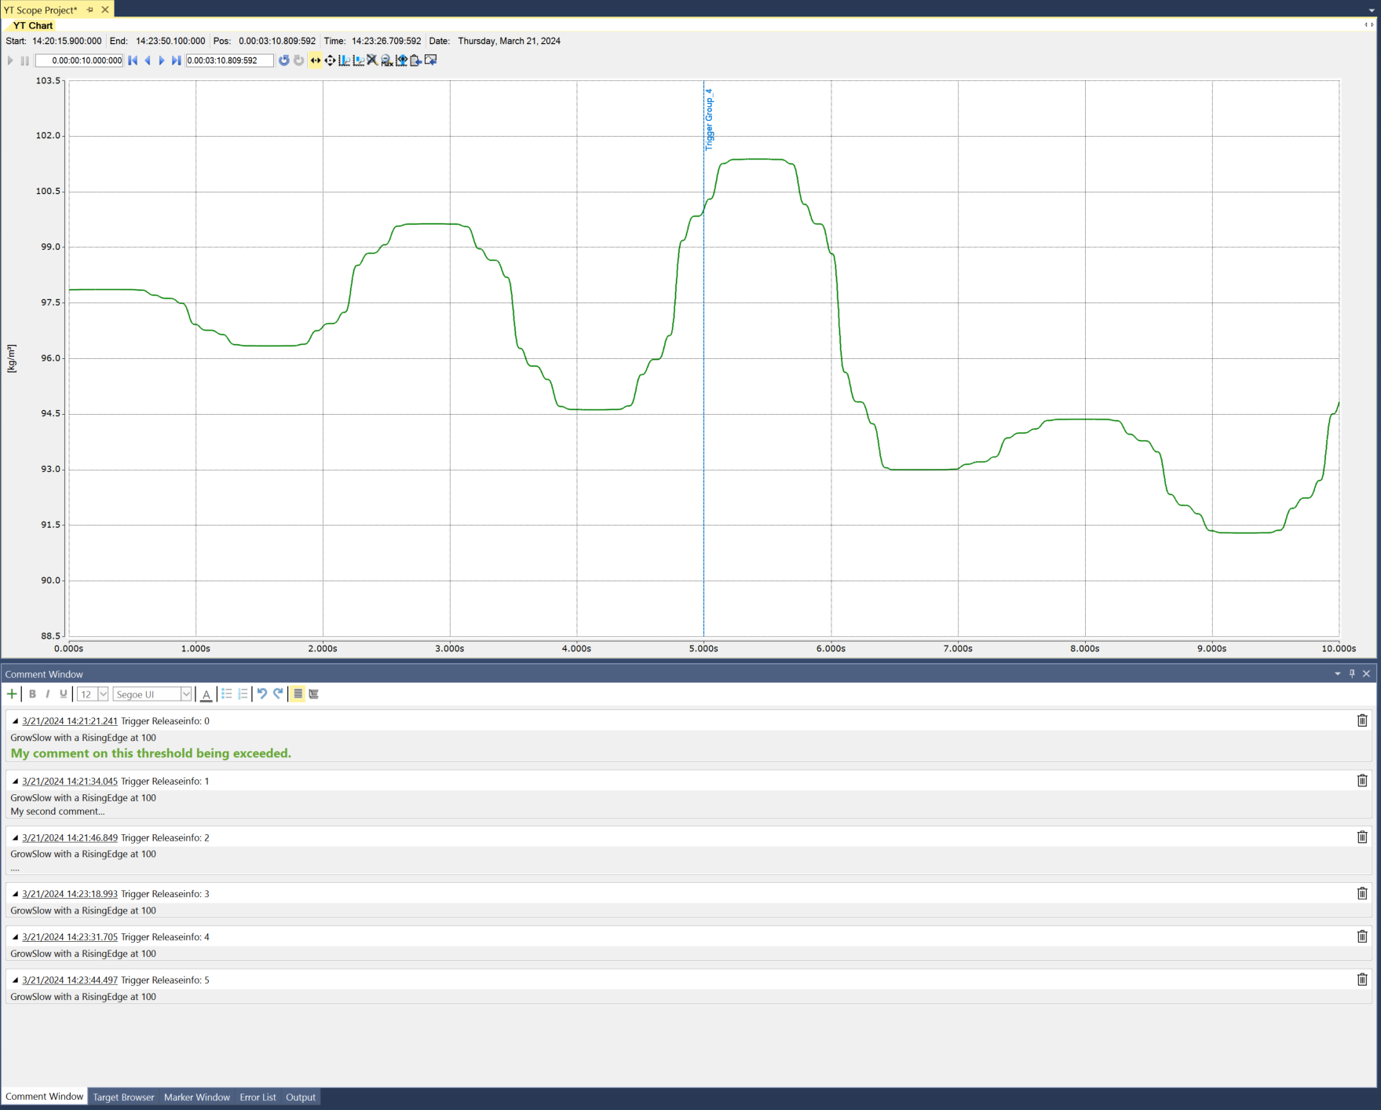
Task: Insert numbered list
Action: click(x=243, y=694)
